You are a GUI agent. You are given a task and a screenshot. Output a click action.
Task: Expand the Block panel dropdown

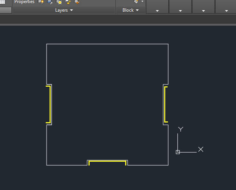130,10
